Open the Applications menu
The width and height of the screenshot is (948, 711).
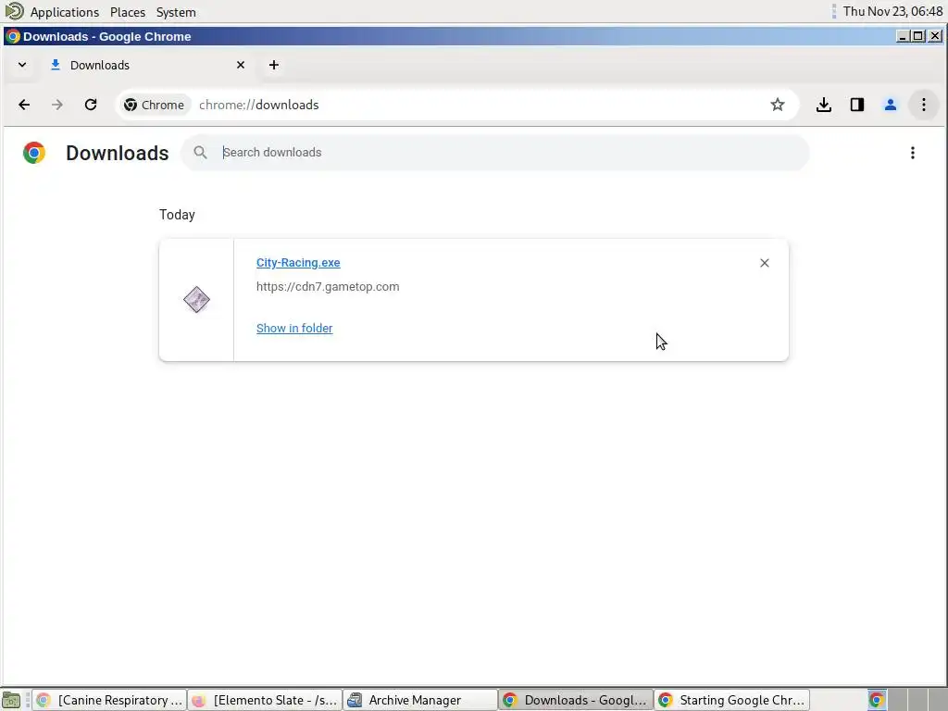coord(65,12)
